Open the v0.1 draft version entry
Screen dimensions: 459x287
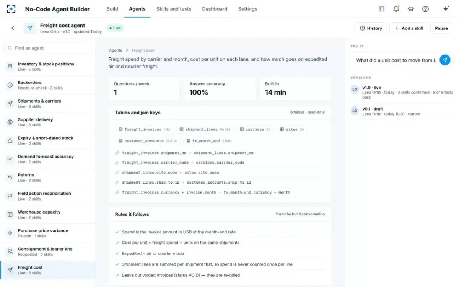pos(402,111)
